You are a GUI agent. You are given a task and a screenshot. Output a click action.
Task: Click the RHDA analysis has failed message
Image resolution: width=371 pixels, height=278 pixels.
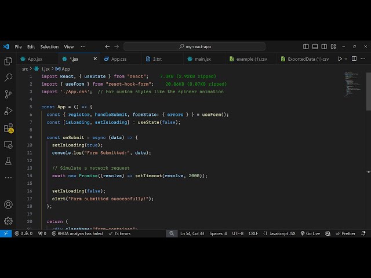(77, 233)
